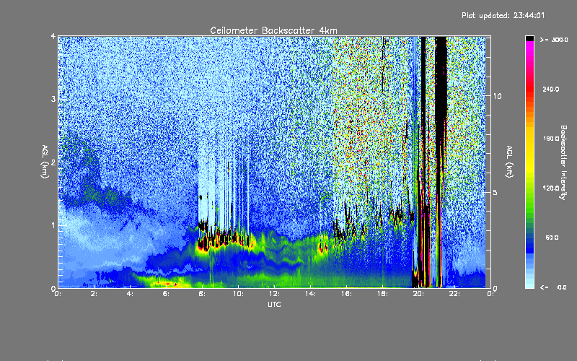Click the green region of the colorbar

(529, 199)
